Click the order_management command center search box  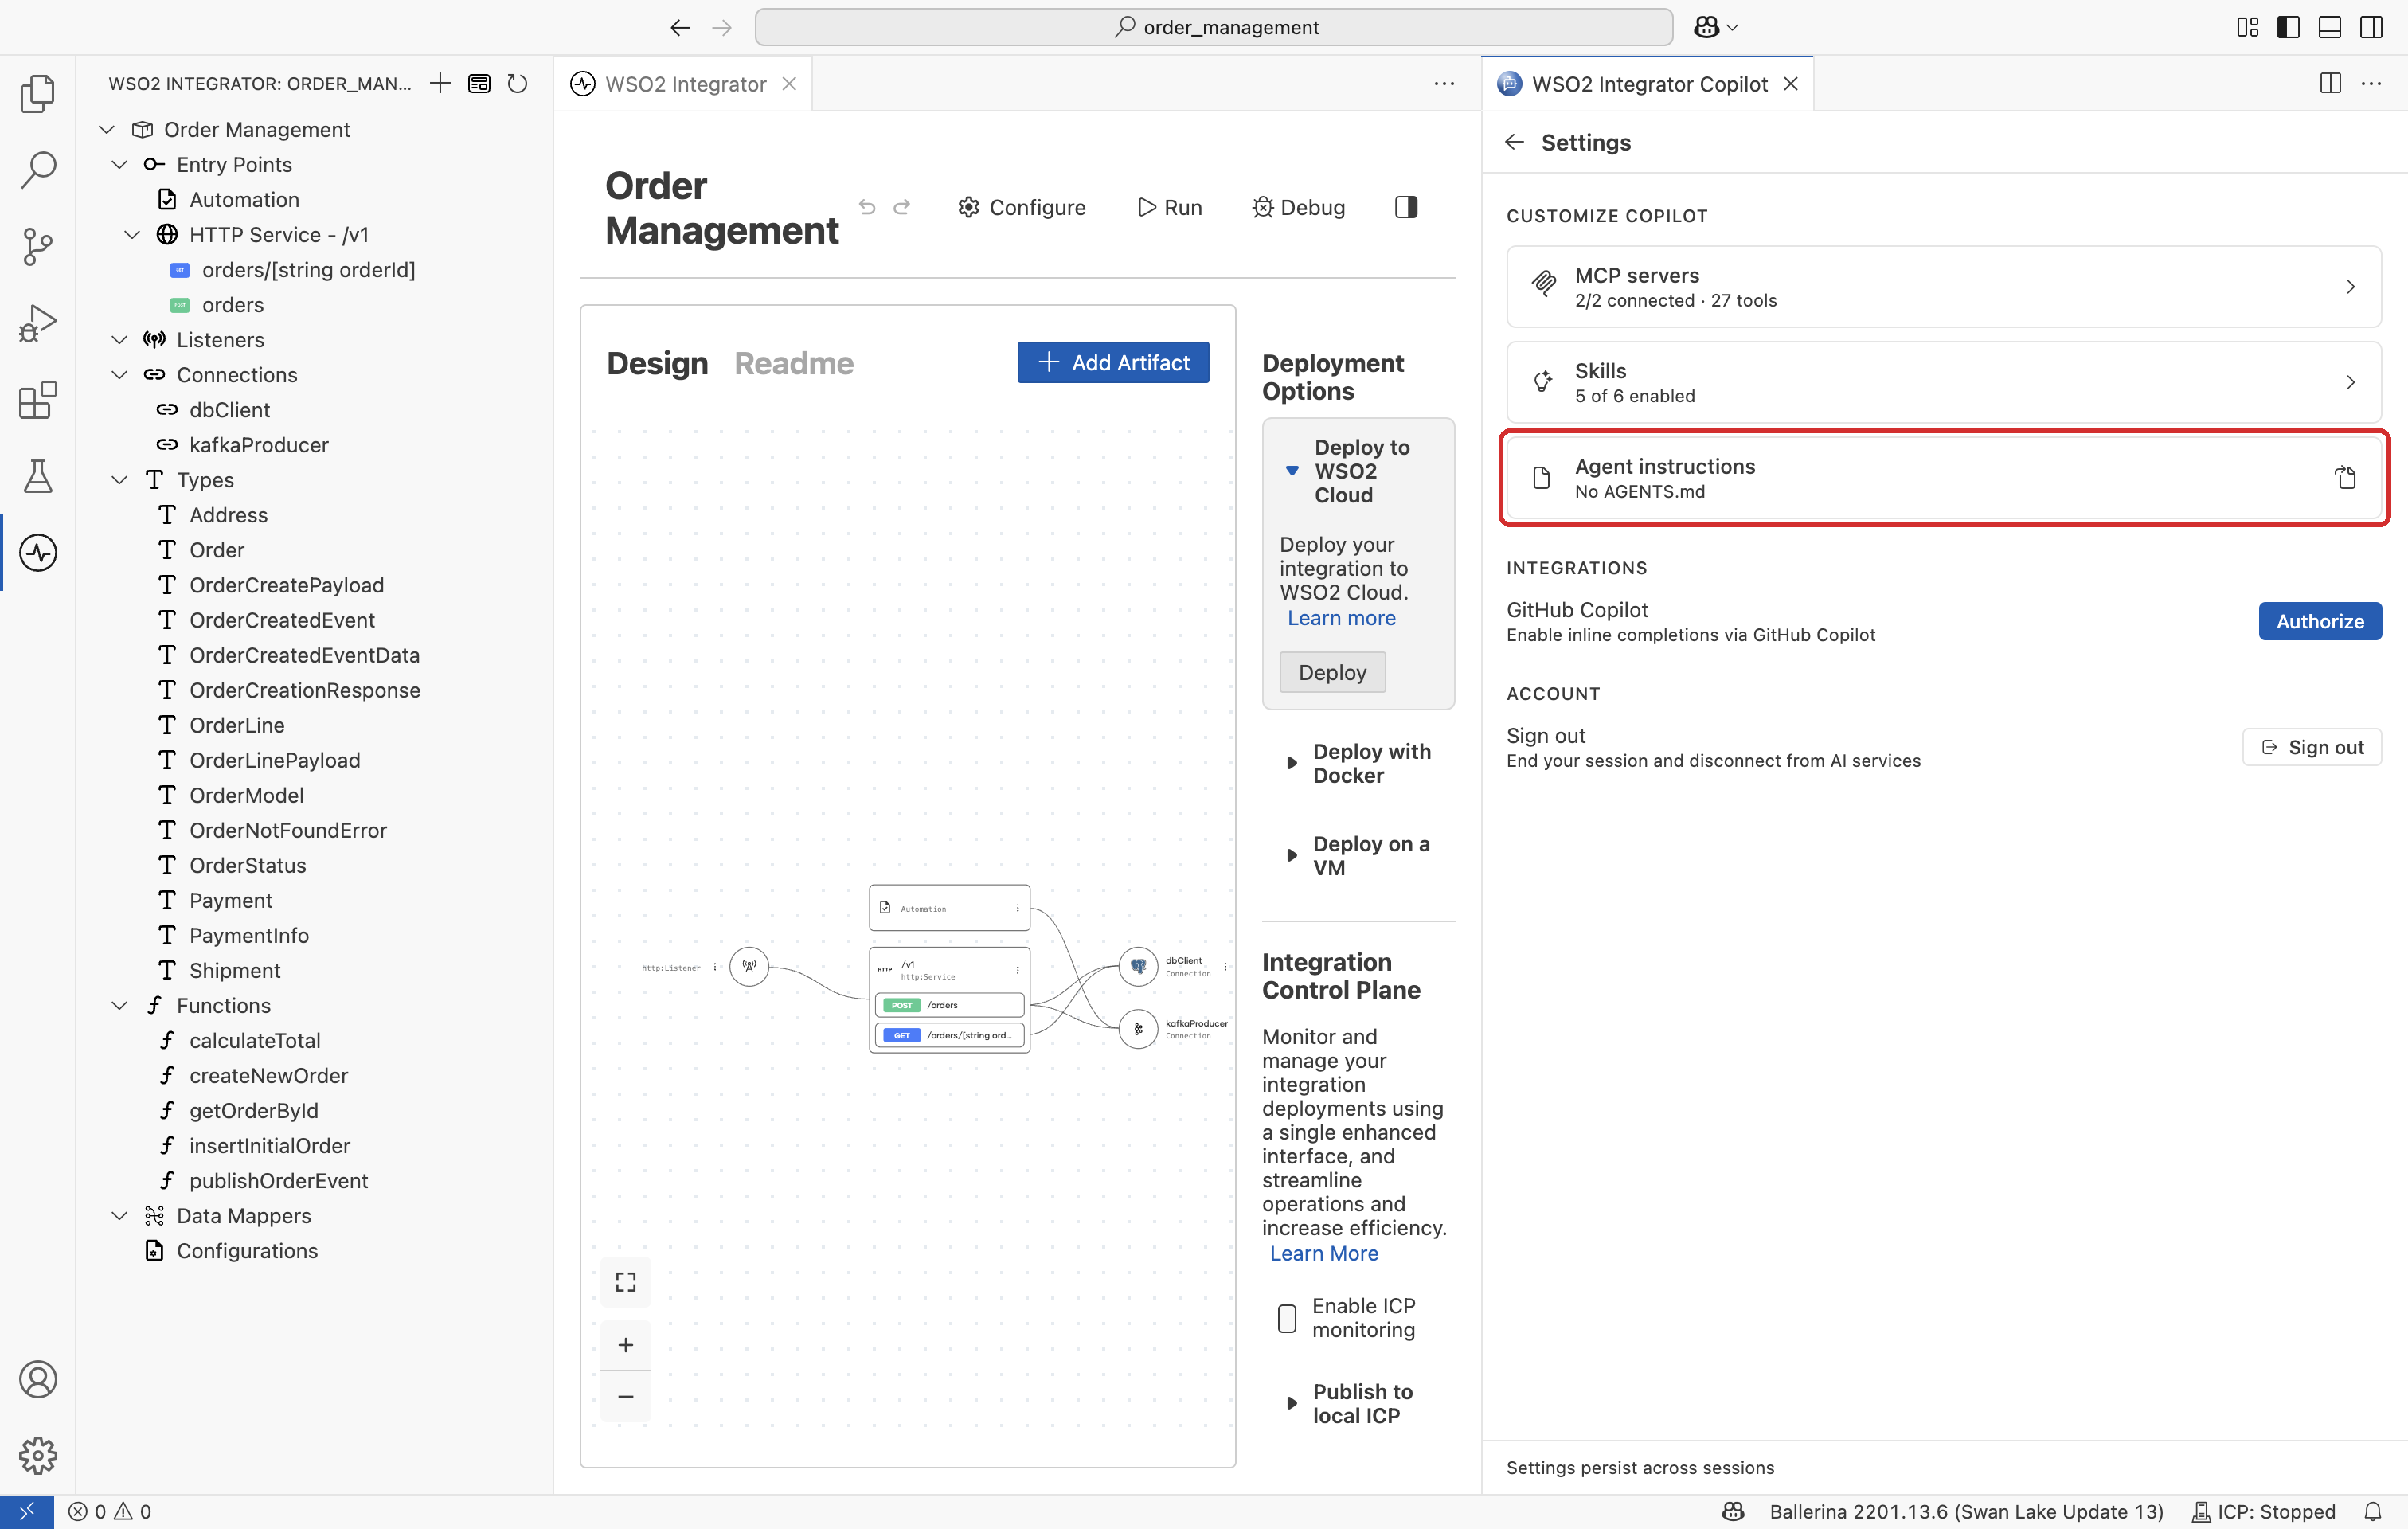pos(1213,27)
